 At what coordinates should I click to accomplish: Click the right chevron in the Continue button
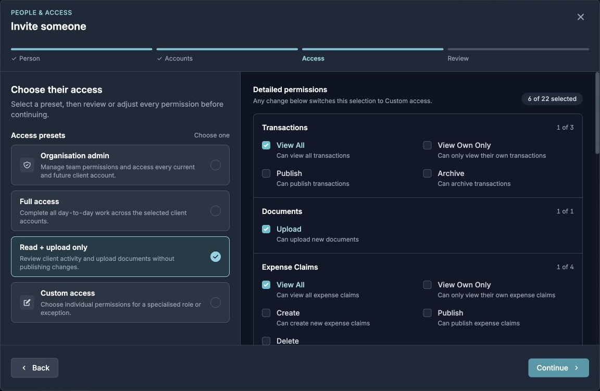pos(577,368)
